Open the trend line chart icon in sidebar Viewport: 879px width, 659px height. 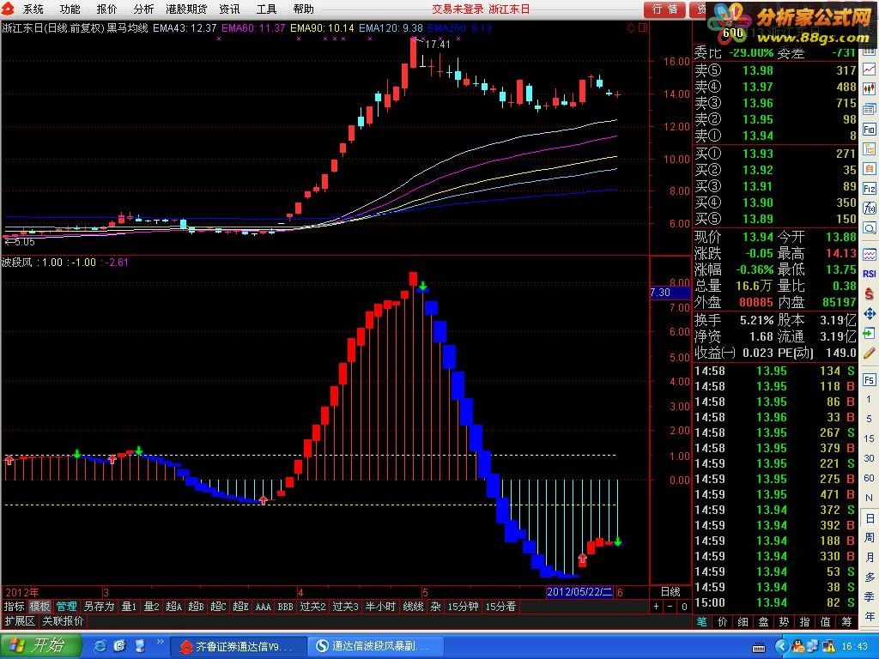(869, 70)
